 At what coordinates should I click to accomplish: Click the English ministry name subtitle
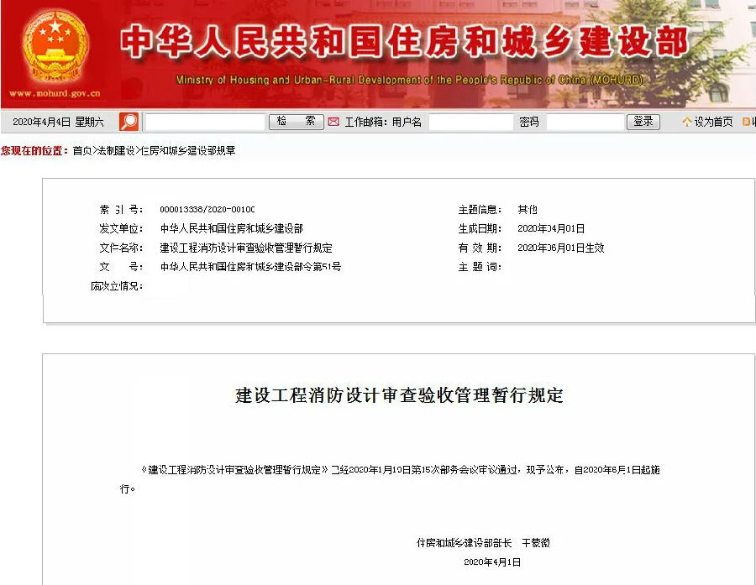coord(409,80)
